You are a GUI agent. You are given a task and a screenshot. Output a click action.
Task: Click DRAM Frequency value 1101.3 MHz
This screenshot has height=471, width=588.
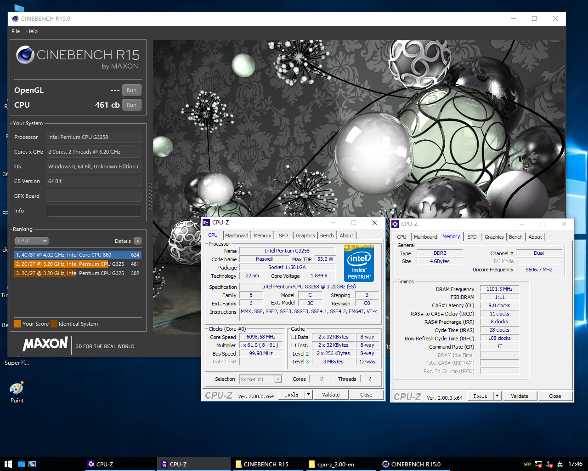(499, 289)
